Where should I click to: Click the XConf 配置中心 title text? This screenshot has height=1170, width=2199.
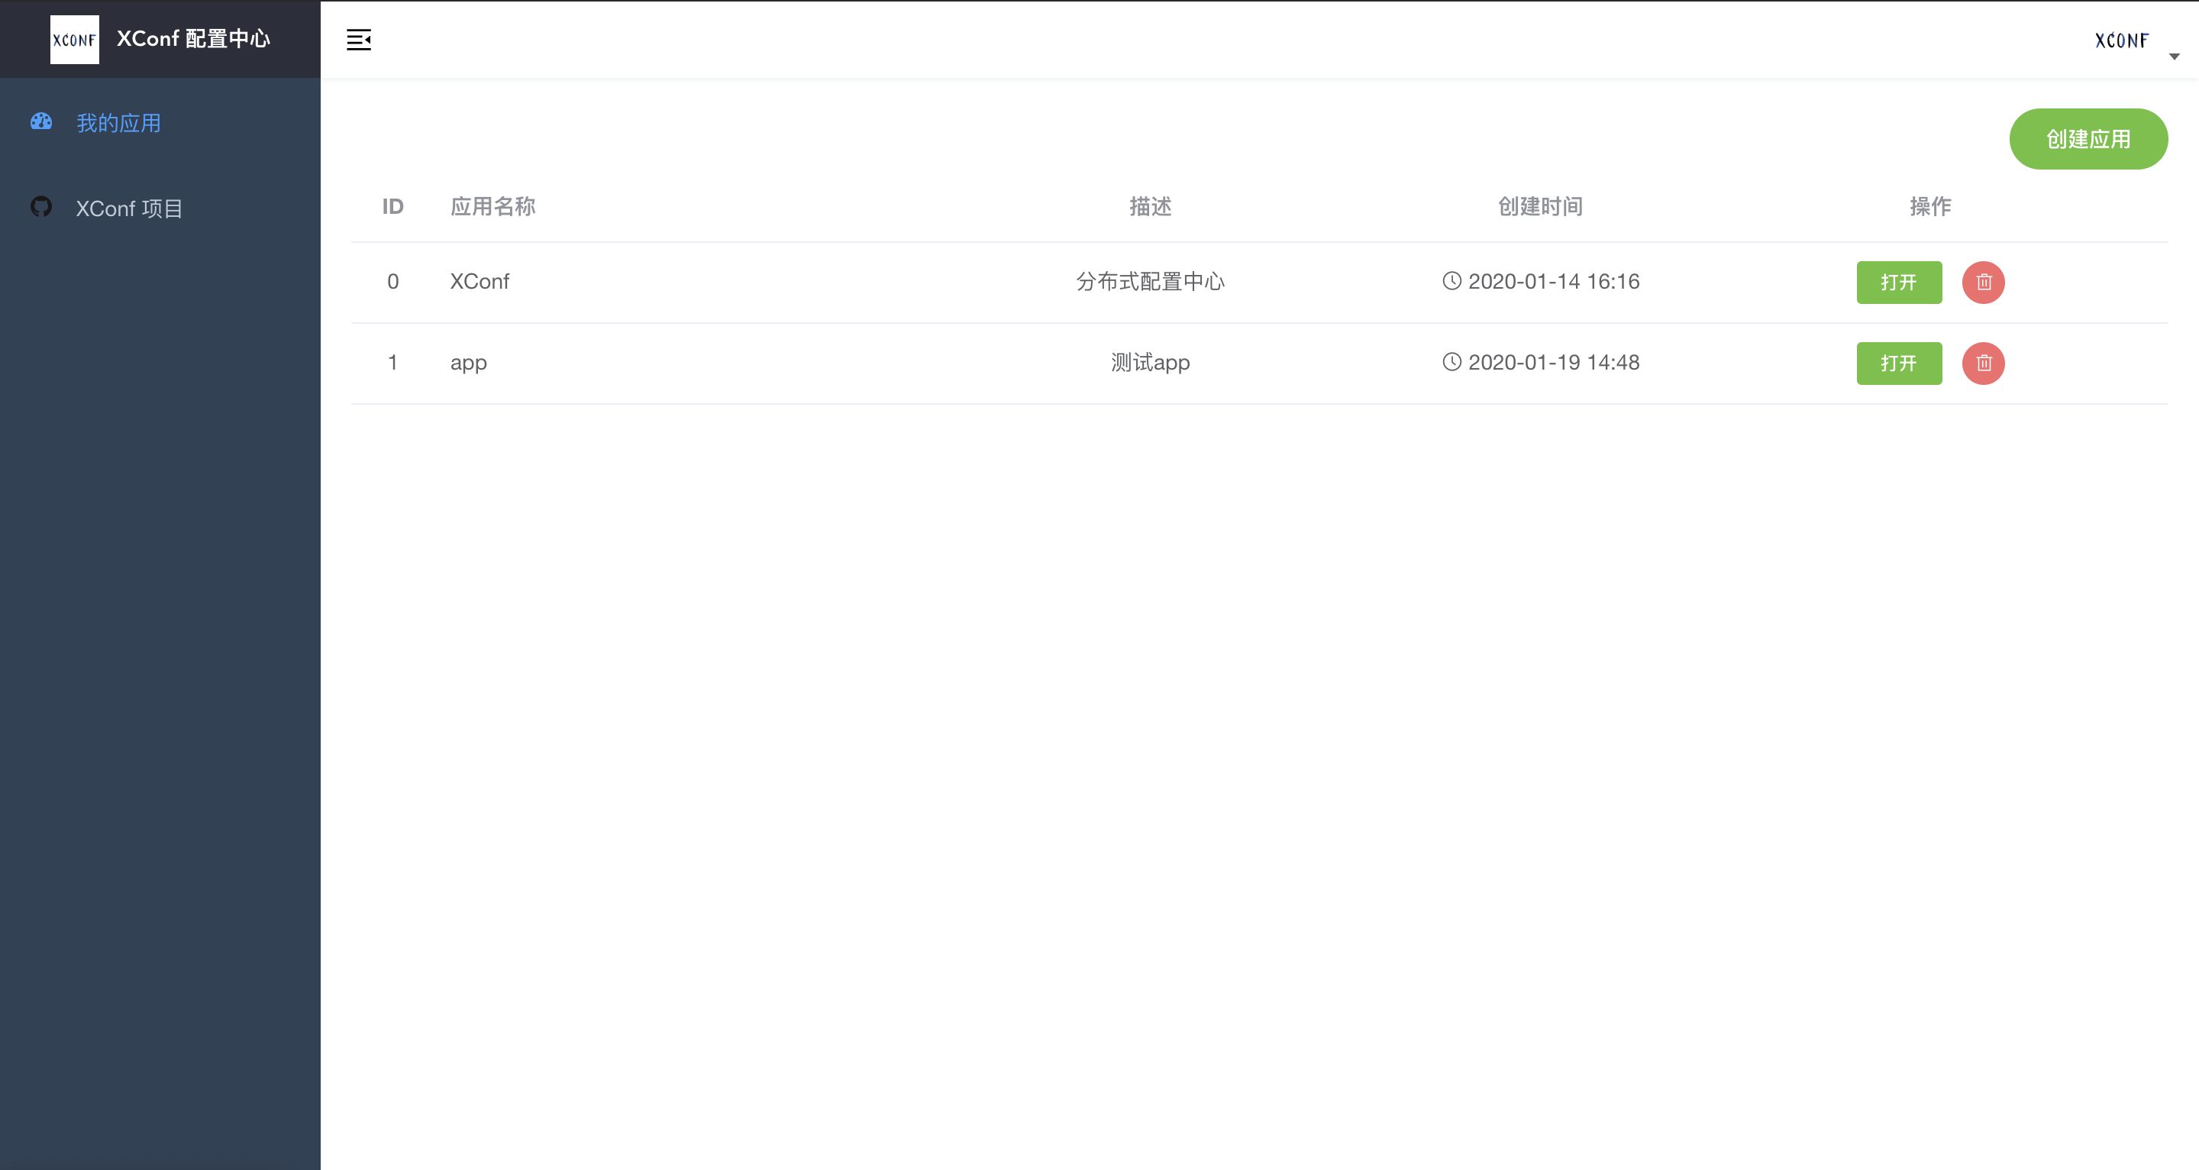pyautogui.click(x=194, y=39)
